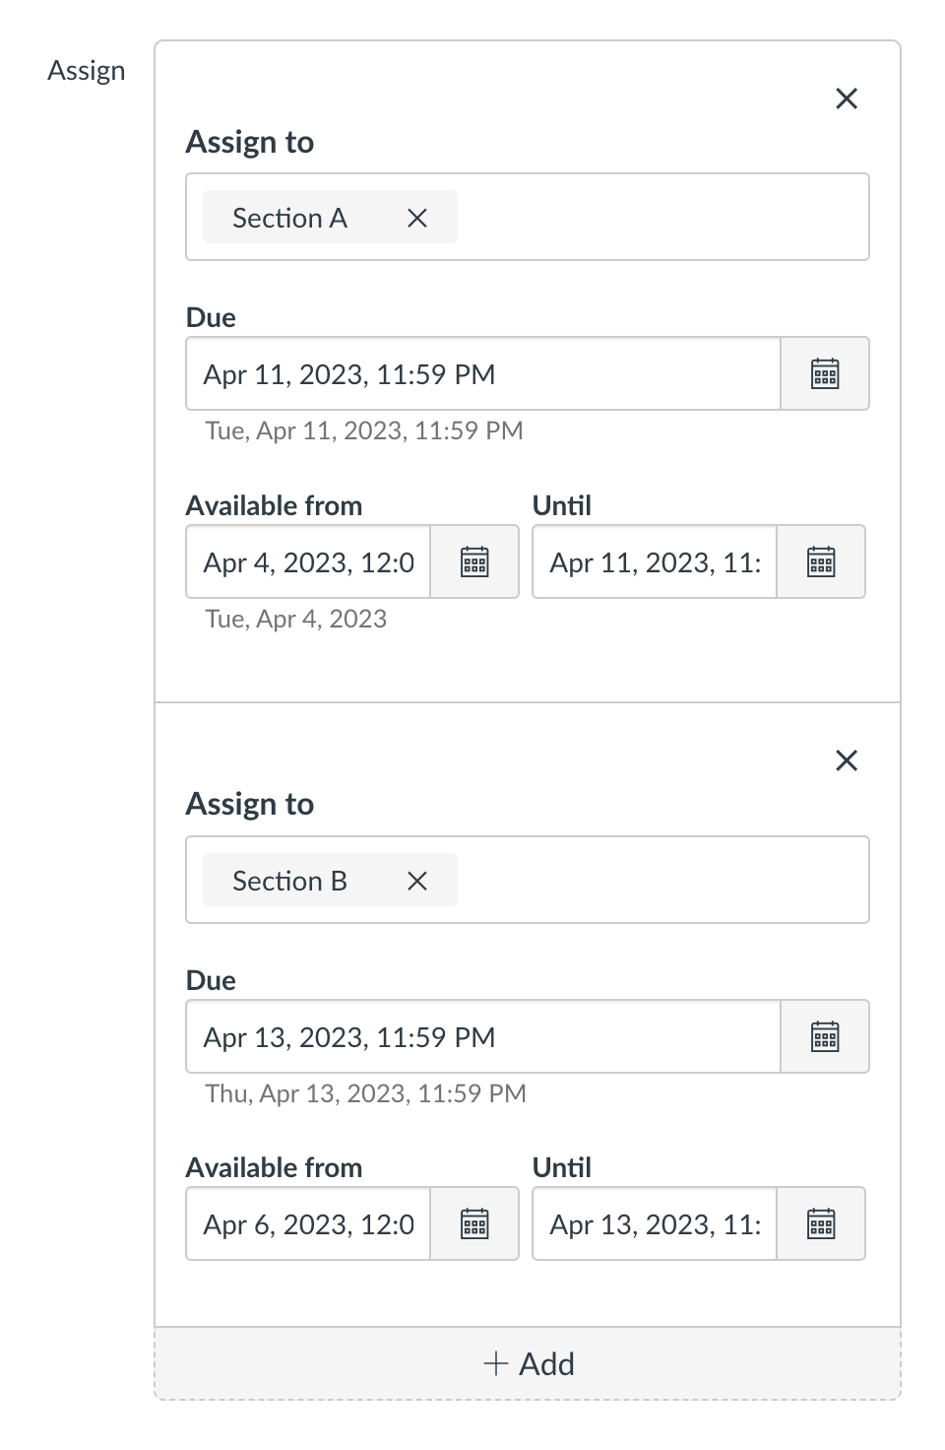
Task: Add another assignment card with the Add button
Action: [528, 1363]
